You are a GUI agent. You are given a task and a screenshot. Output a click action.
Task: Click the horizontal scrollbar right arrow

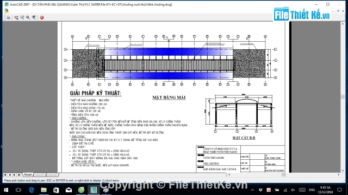(338, 174)
